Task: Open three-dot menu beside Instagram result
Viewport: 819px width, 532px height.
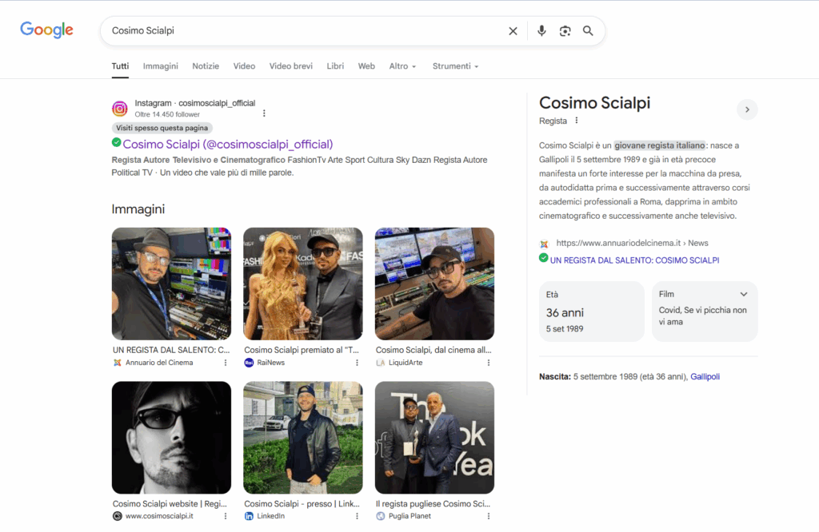Action: point(264,113)
